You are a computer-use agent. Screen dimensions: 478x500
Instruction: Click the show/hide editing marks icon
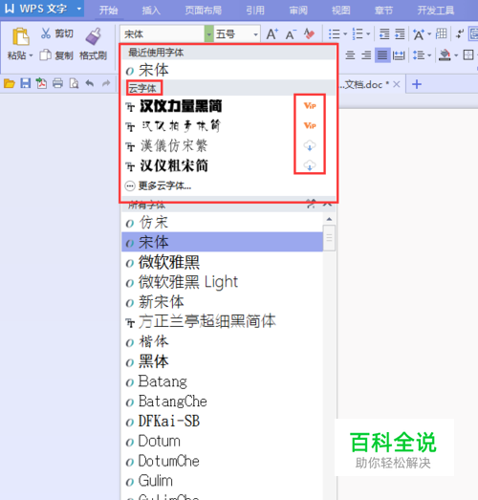(460, 33)
